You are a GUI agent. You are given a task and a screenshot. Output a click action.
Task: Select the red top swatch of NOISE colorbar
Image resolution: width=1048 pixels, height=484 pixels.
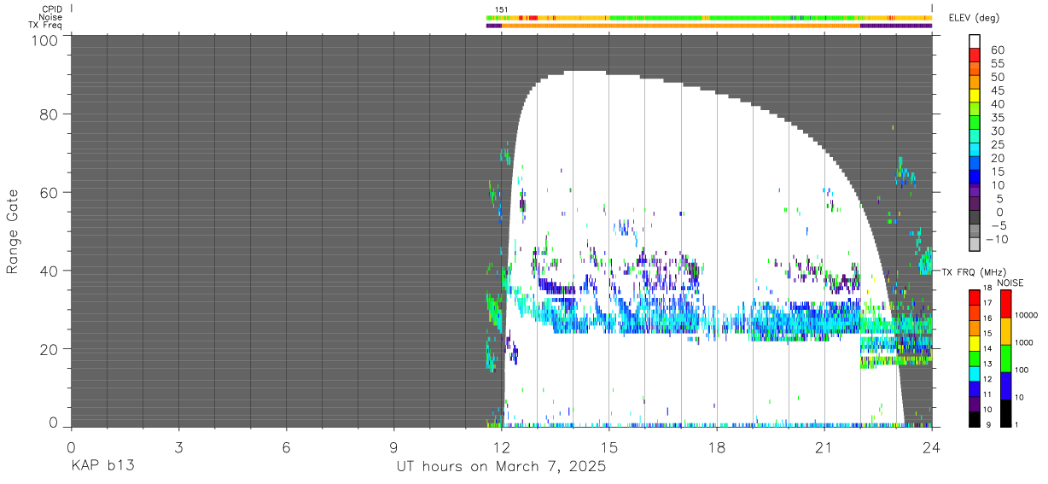(x=1004, y=303)
